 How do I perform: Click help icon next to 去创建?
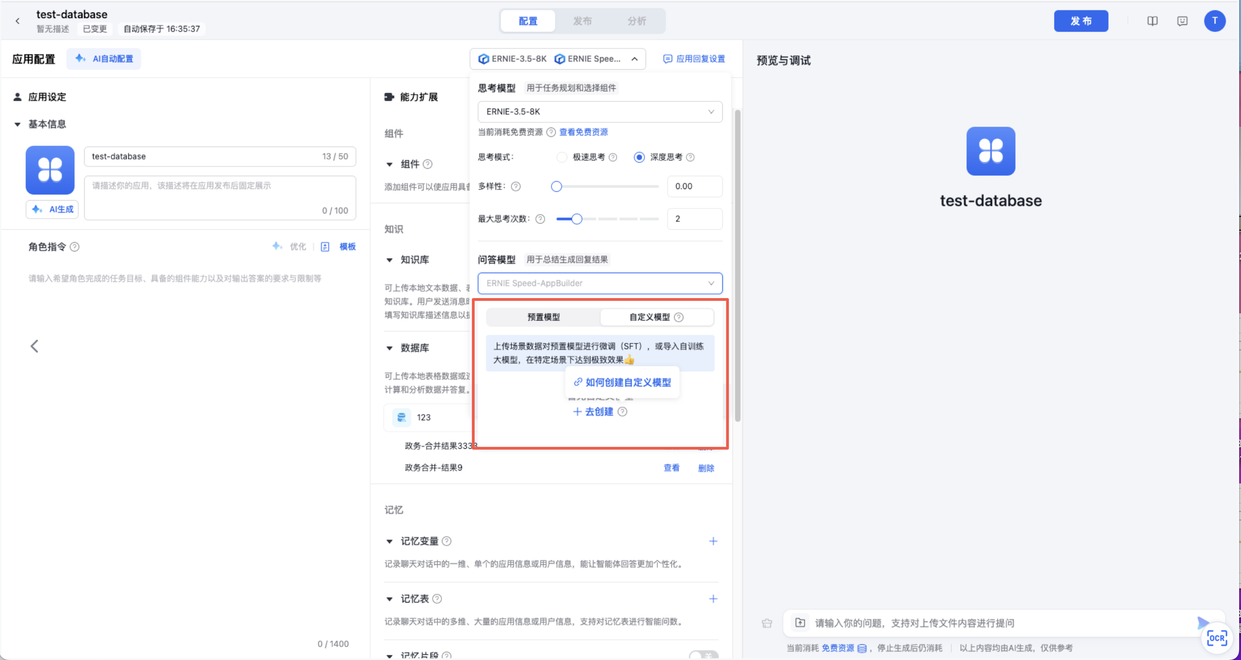point(622,411)
